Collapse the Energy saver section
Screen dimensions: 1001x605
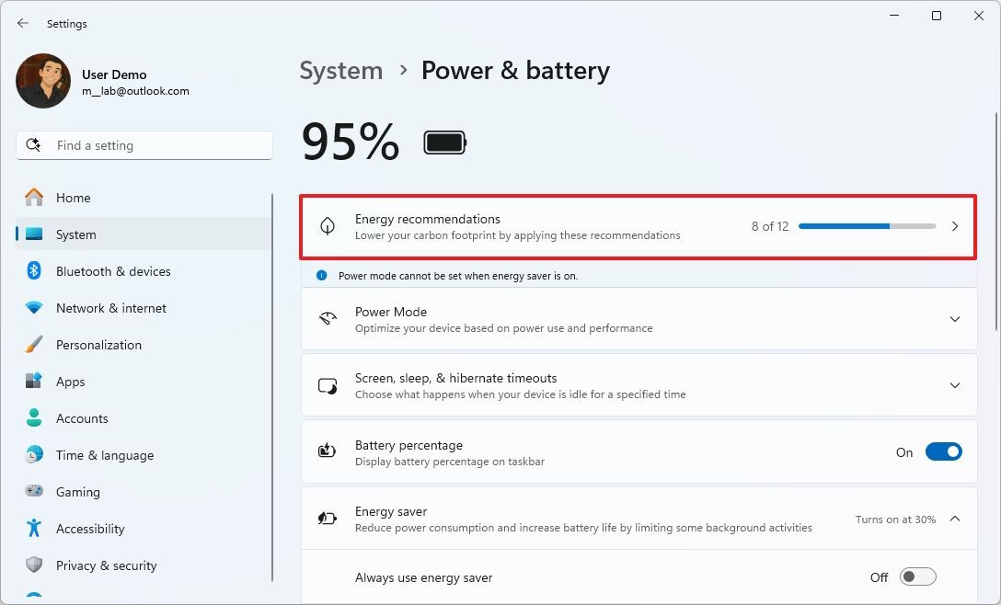click(x=955, y=518)
